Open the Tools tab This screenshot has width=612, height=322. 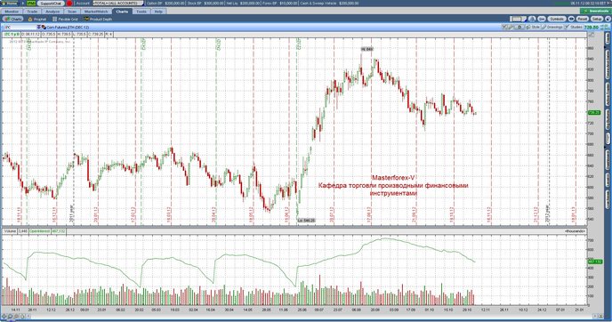pos(141,12)
